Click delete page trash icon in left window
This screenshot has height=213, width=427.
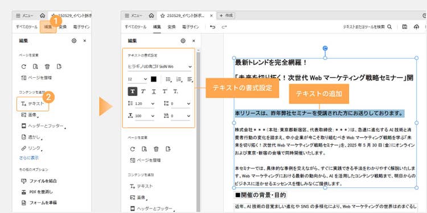coord(47,66)
